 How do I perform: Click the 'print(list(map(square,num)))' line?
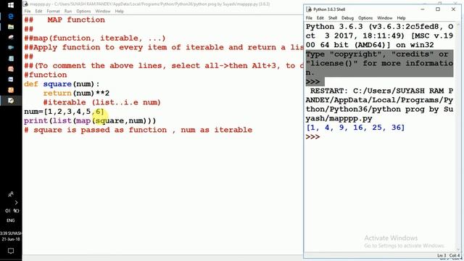(90, 121)
